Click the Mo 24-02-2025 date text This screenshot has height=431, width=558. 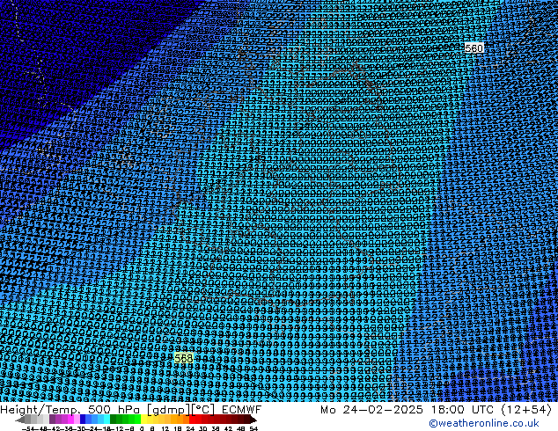pyautogui.click(x=372, y=410)
